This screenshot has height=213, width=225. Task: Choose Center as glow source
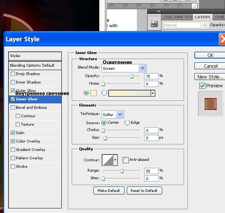[x=104, y=123]
